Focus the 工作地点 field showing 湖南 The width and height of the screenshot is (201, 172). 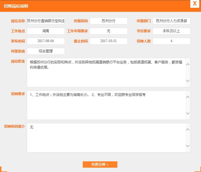pos(46,31)
